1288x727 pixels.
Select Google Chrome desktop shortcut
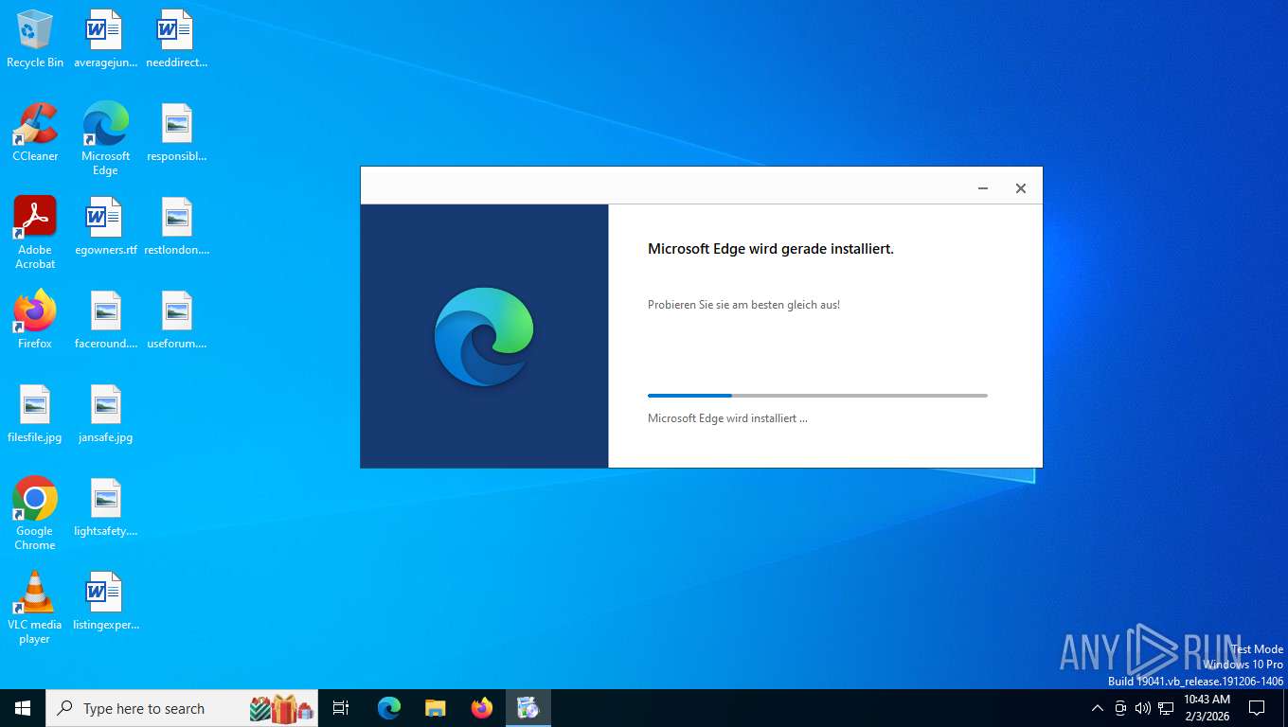[35, 514]
